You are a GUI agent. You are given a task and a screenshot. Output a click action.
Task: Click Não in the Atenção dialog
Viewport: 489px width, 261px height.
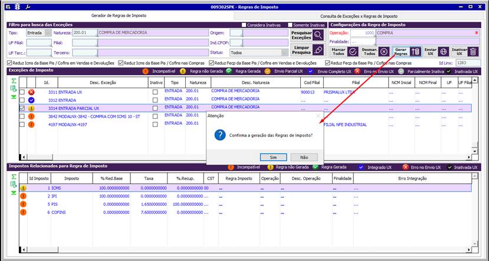(x=304, y=157)
